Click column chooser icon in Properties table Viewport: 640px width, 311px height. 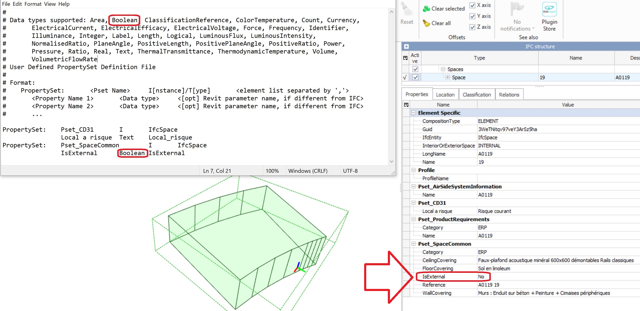pos(406,105)
